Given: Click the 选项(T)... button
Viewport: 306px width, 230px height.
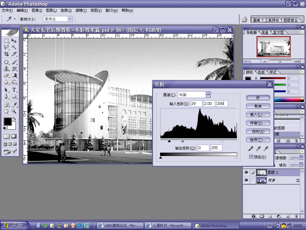Looking at the screenshot, I should [x=258, y=140].
